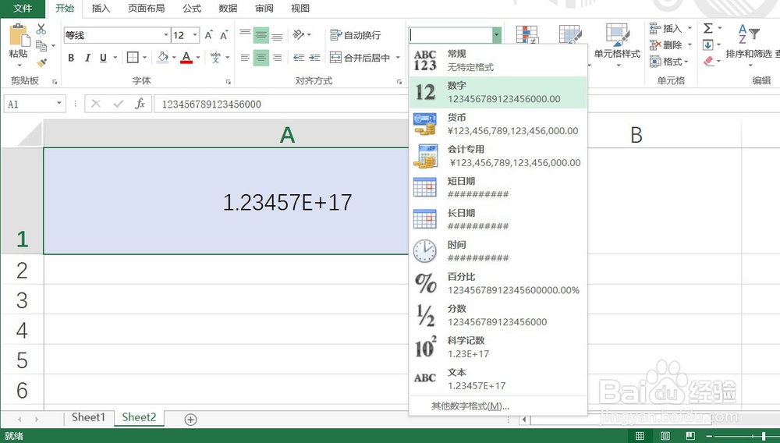The image size is (780, 443).
Task: Choose 会计专用 accounting format
Action: pos(498,156)
